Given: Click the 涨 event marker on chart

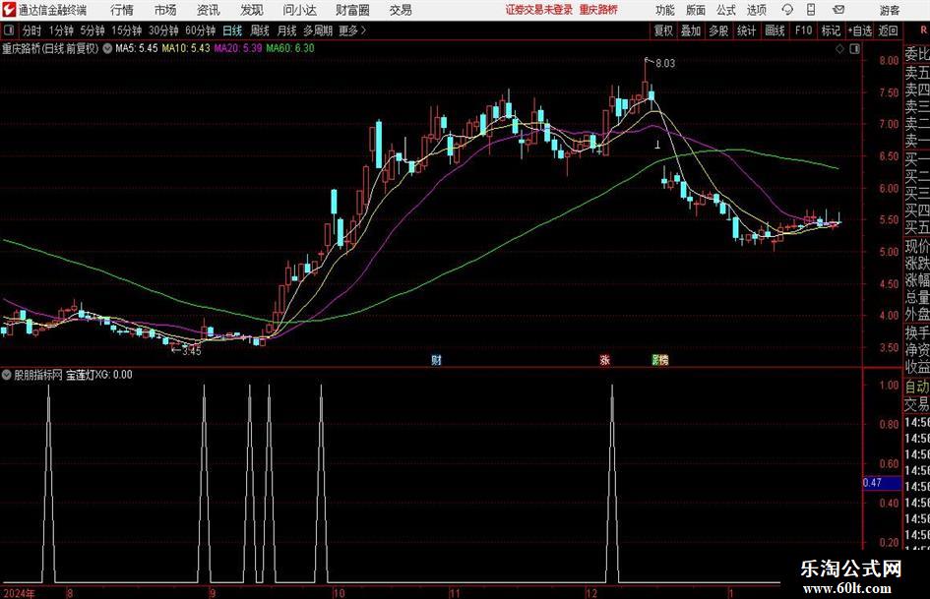Looking at the screenshot, I should 604,360.
